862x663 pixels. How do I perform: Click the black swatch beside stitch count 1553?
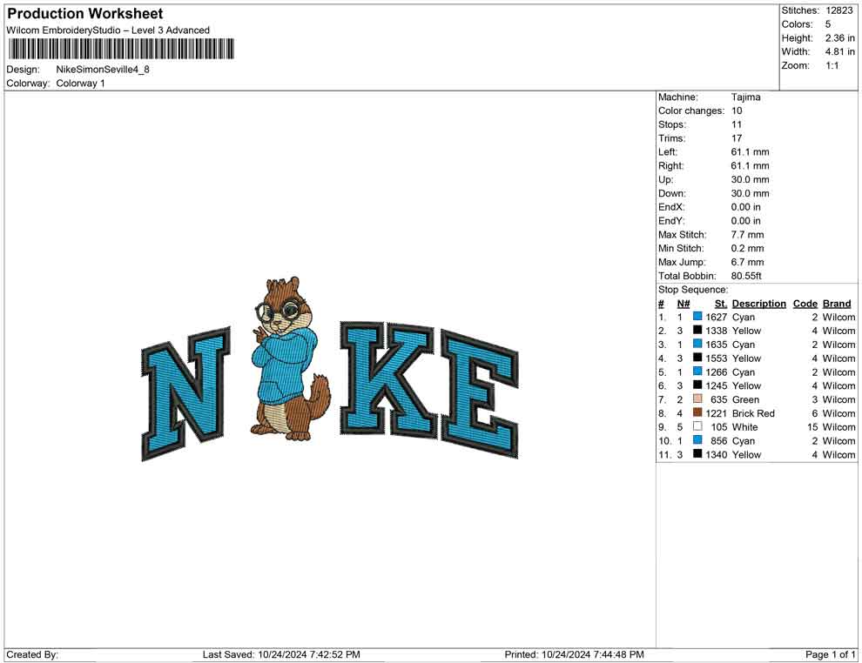coord(697,358)
